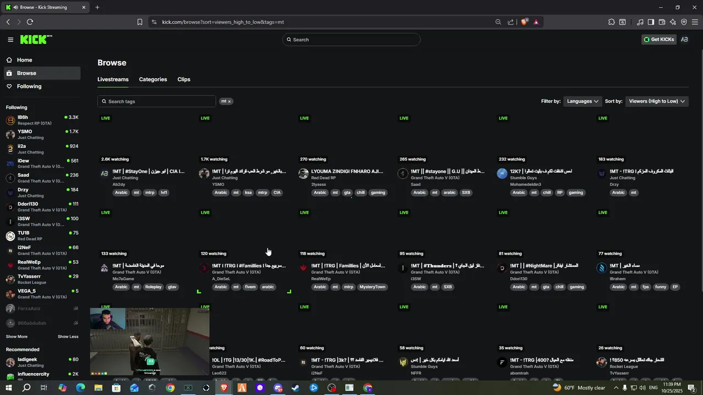Viewport: 703px width, 395px height.
Task: Click Show Less in Following list
Action: (x=68, y=337)
